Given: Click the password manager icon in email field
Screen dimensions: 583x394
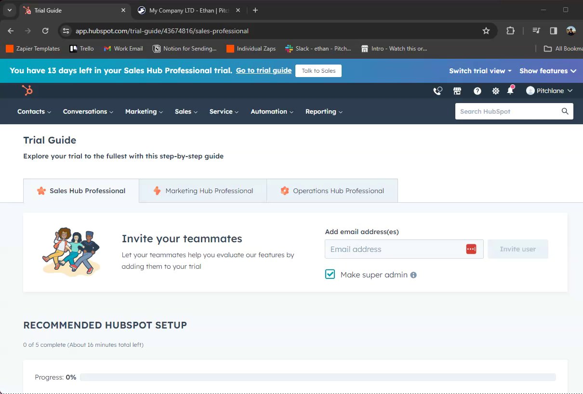Looking at the screenshot, I should pos(471,249).
